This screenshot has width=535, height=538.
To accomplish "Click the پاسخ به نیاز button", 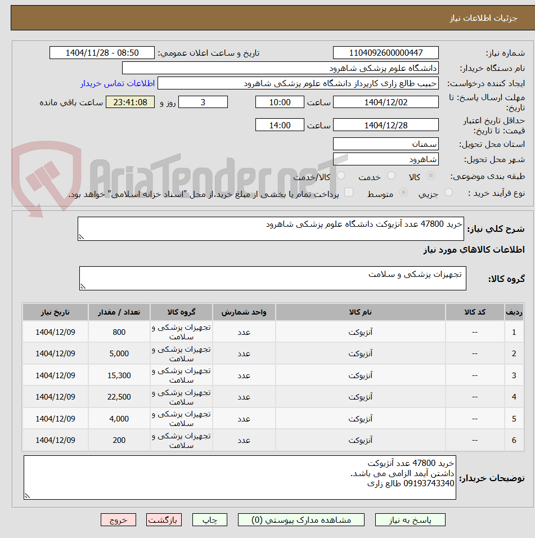I will coord(410,520).
